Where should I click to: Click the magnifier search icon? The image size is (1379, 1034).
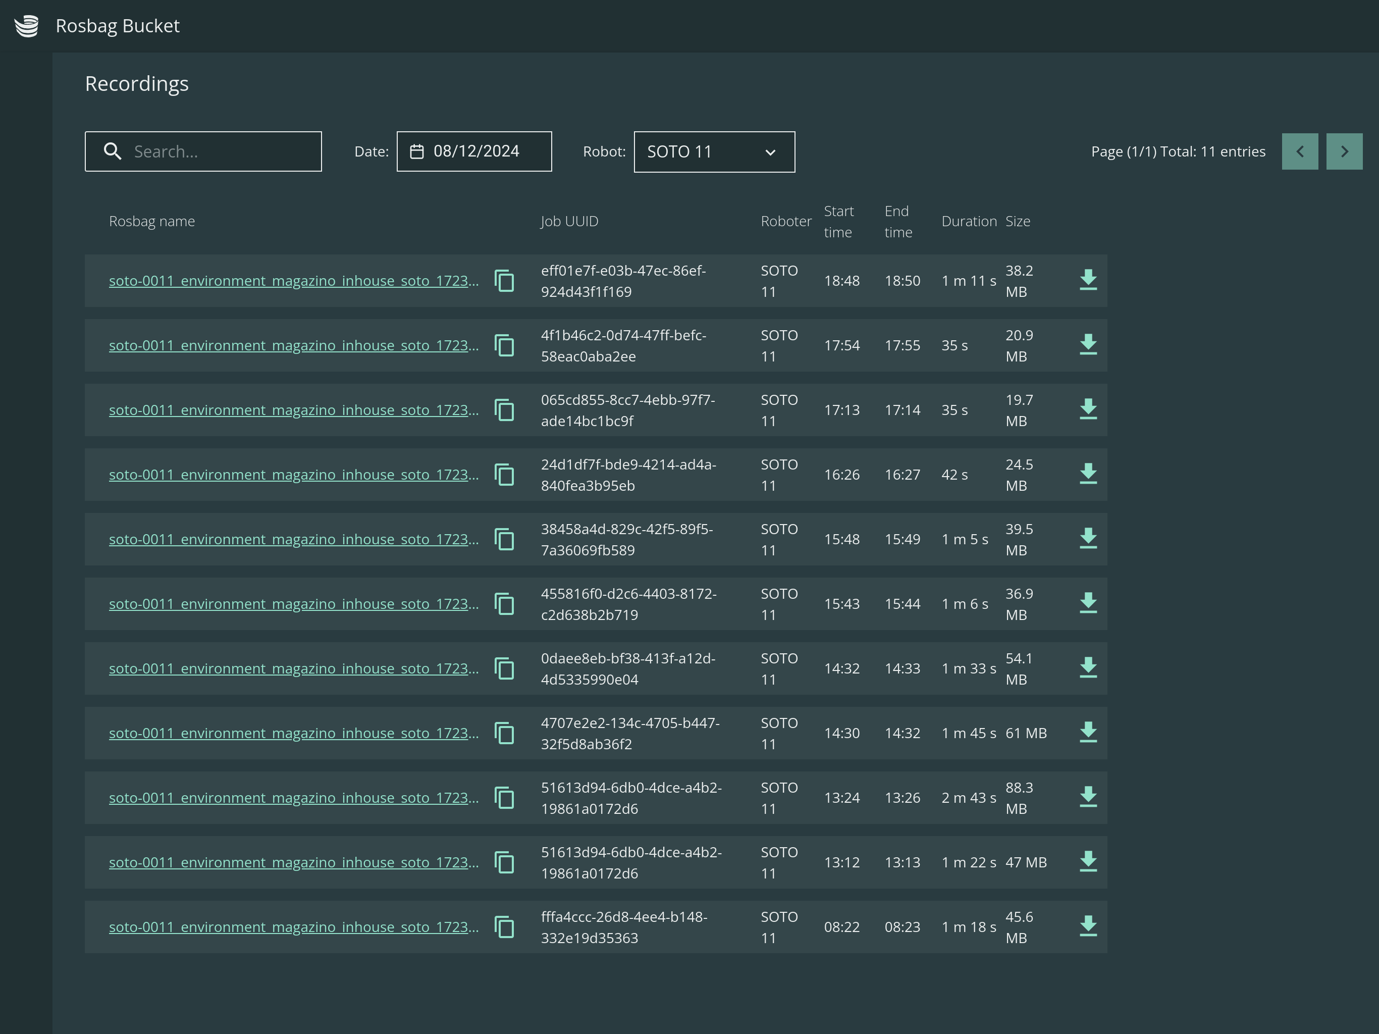tap(112, 151)
